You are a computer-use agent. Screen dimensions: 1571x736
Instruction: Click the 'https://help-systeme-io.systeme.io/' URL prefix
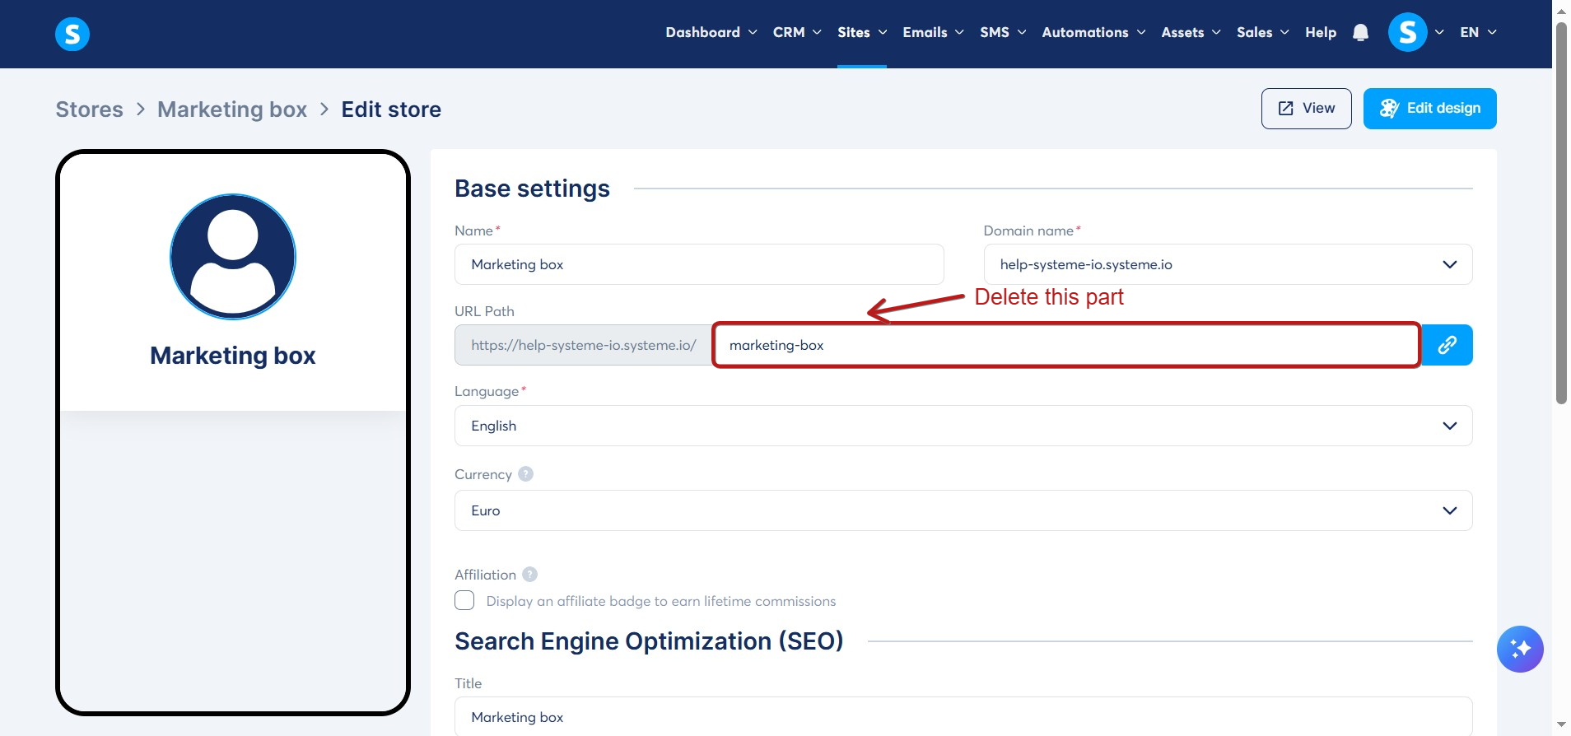pyautogui.click(x=584, y=345)
